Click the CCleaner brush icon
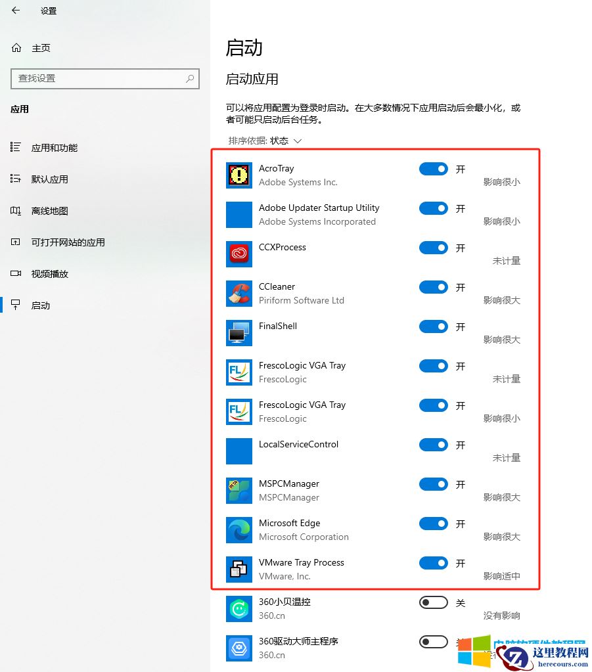 239,293
